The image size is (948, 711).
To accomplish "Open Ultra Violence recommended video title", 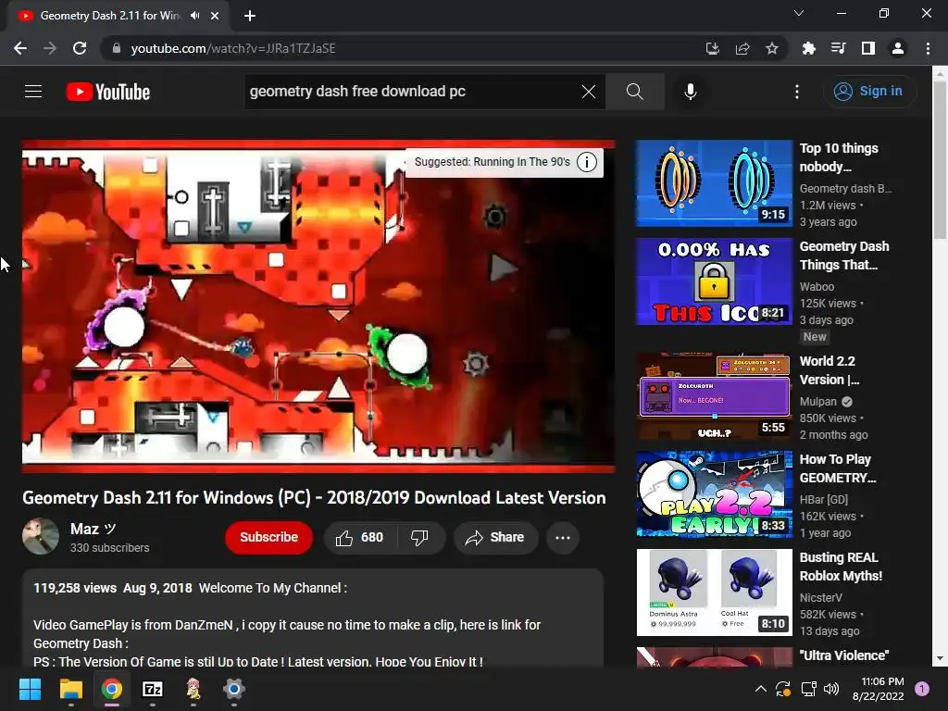I will click(x=844, y=655).
